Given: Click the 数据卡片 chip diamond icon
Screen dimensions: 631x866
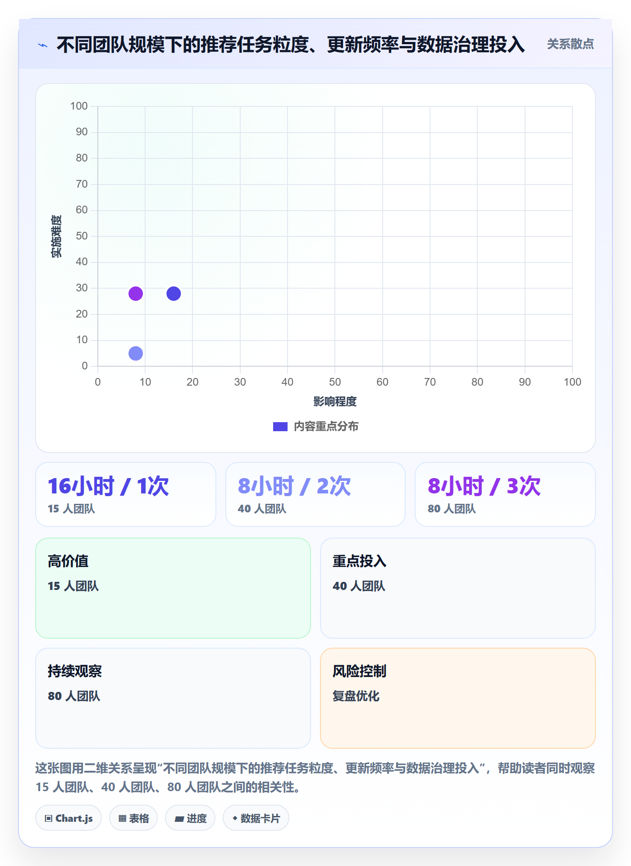Looking at the screenshot, I should coord(234,818).
